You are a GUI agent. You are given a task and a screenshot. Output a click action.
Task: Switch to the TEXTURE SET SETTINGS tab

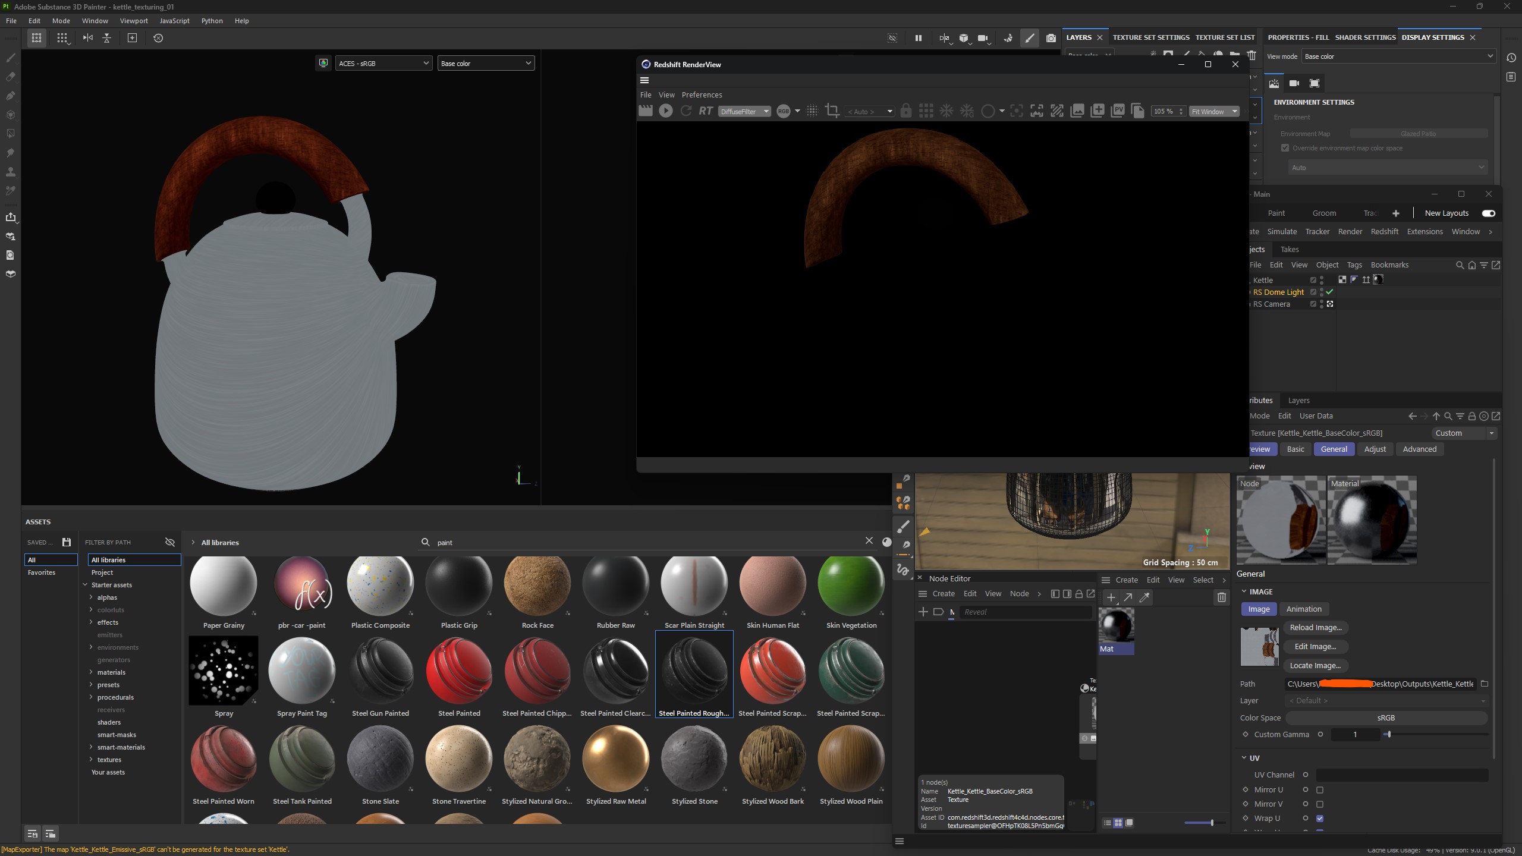pos(1149,37)
